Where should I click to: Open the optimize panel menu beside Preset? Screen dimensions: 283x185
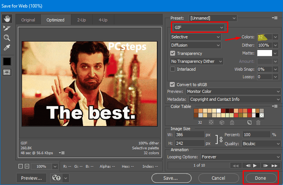pyautogui.click(x=275, y=18)
